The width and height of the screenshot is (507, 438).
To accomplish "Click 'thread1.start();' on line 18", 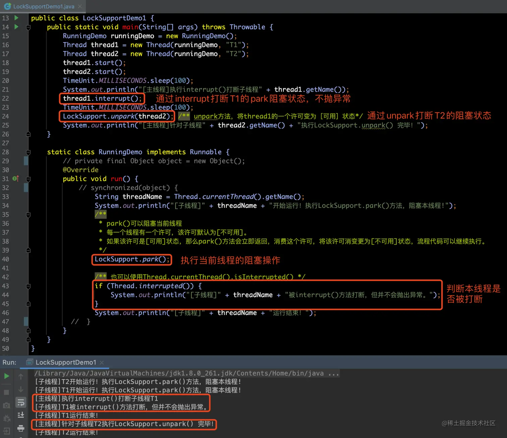I will (94, 63).
